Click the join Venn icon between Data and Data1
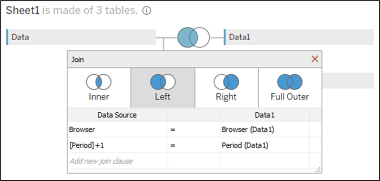 click(193, 38)
